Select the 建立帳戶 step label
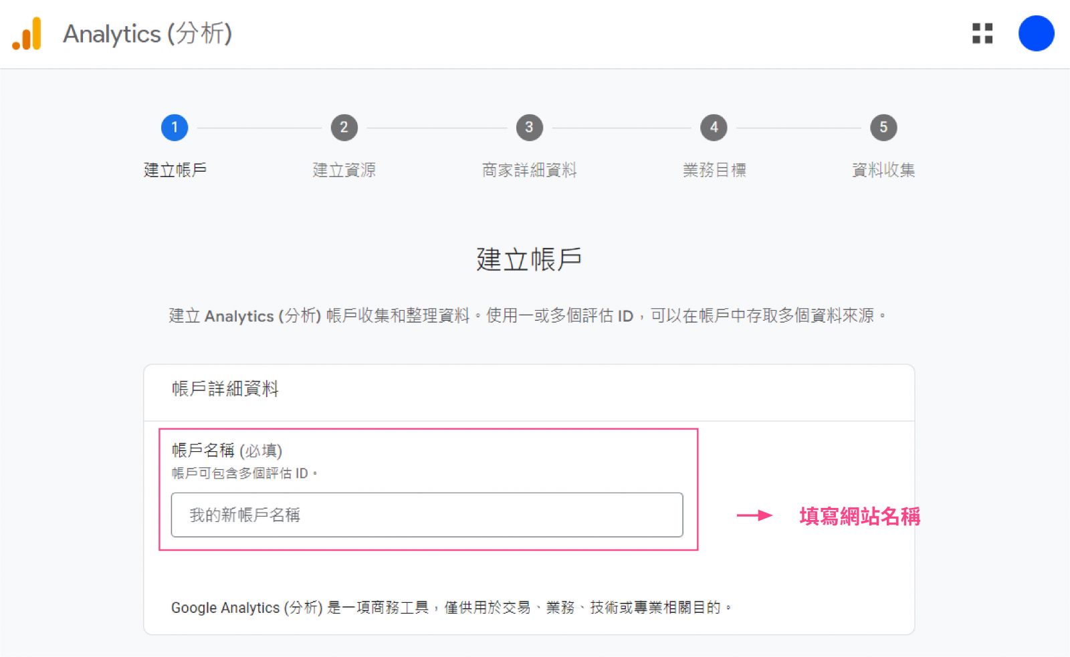Viewport: 1070px width, 657px height. click(175, 170)
